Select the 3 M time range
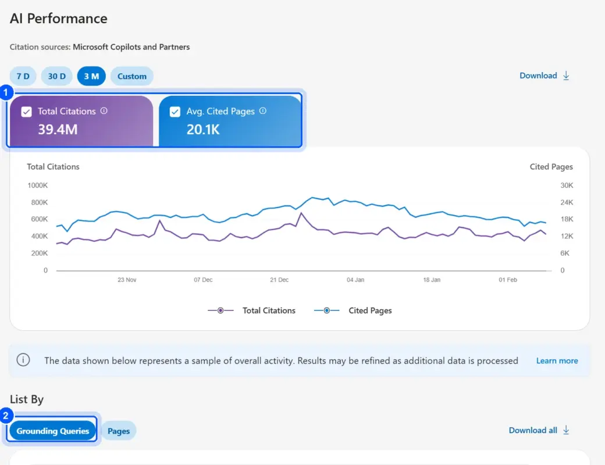 [91, 76]
